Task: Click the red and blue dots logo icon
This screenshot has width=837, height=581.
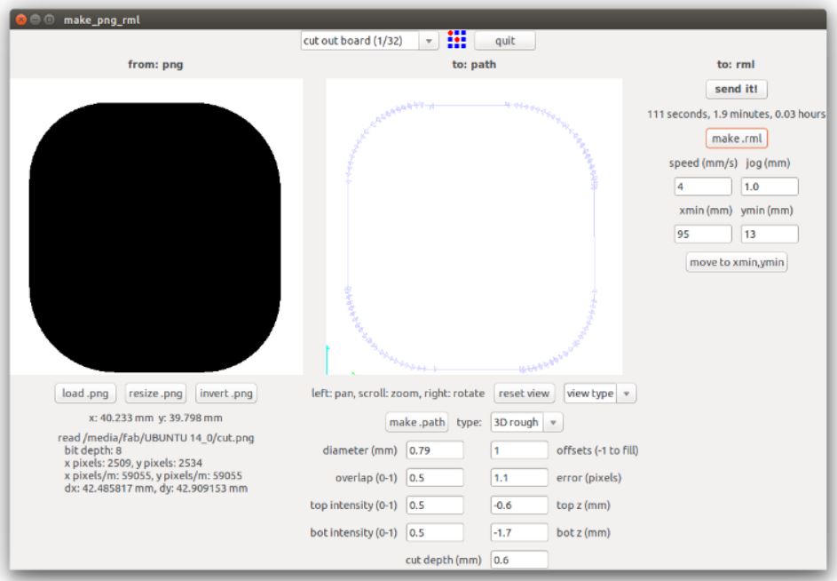Action: (x=456, y=40)
